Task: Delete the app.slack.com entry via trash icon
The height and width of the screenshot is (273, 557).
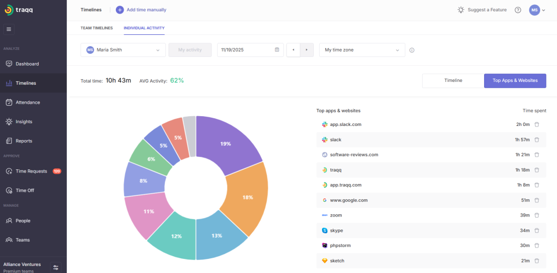Action: click(x=536, y=124)
